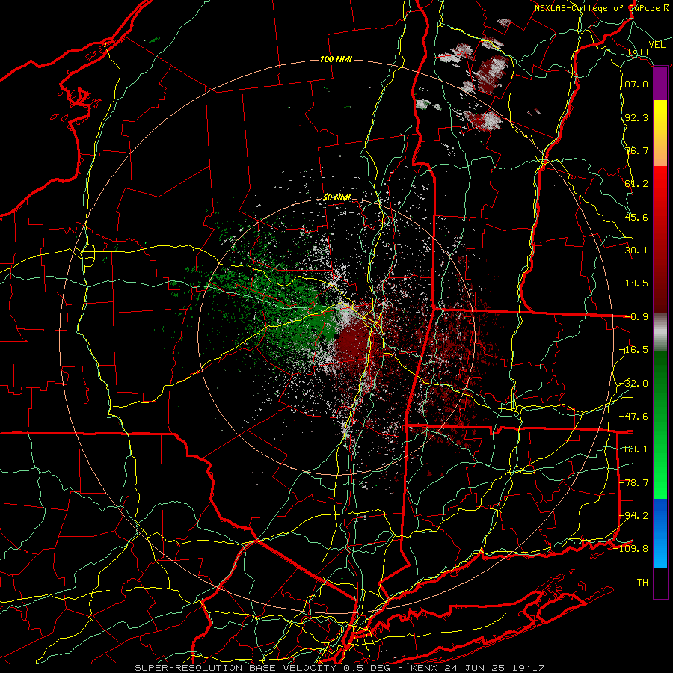This screenshot has height=673, width=673.
Task: Click the -0.9 velocity scale value
Action: coord(636,317)
